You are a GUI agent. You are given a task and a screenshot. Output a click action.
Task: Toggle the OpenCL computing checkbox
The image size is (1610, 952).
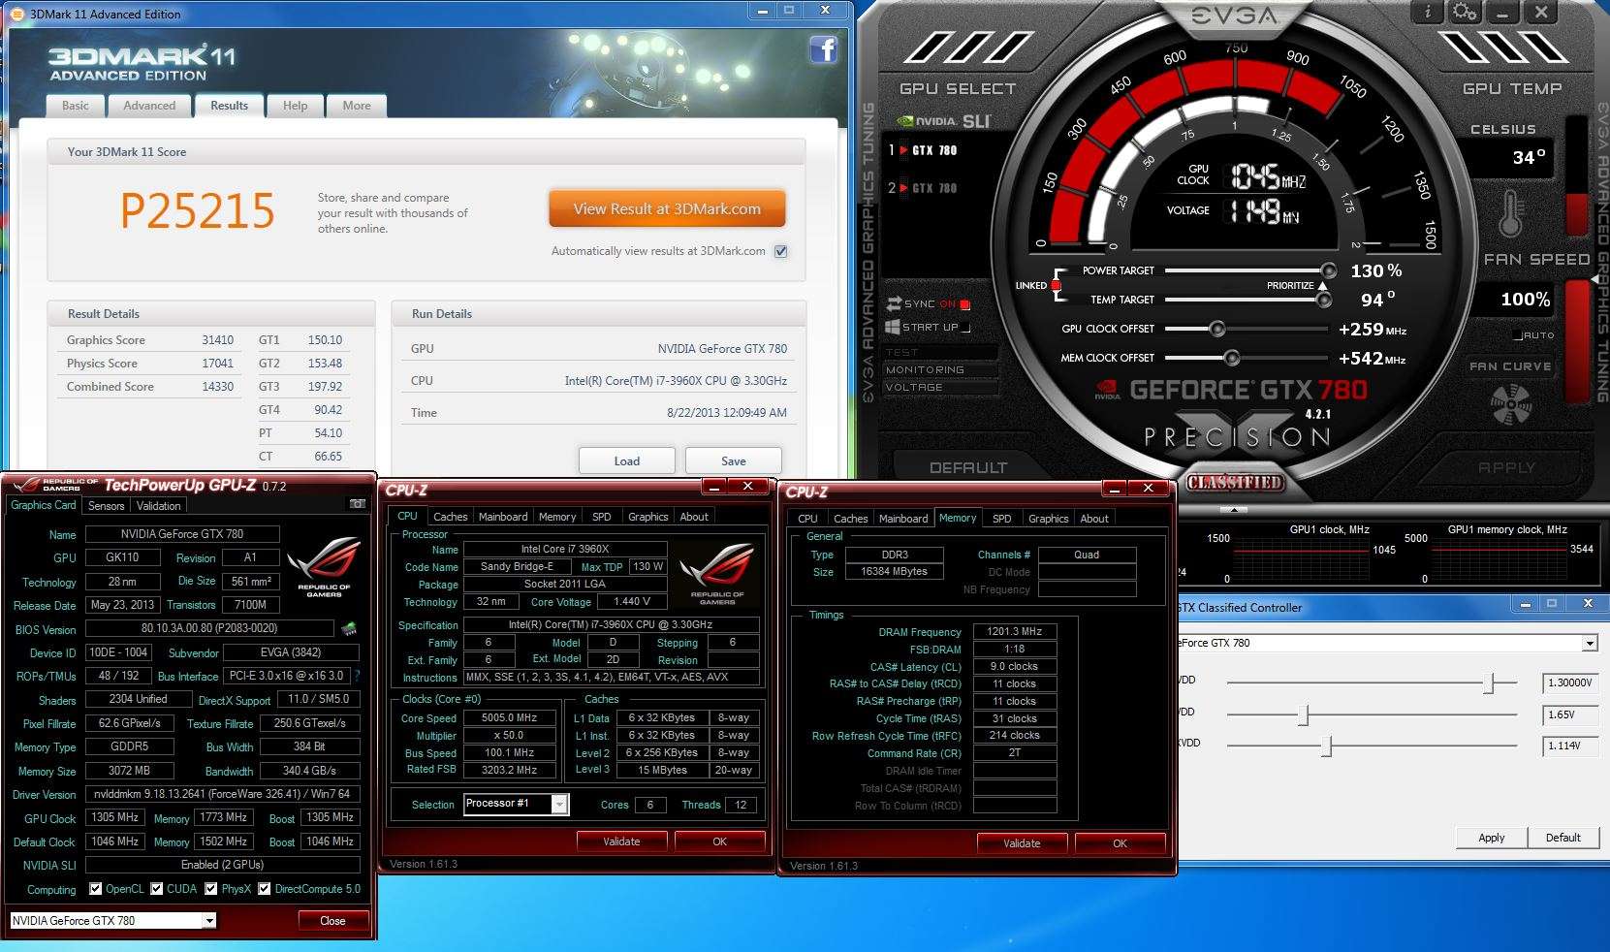coord(95,889)
